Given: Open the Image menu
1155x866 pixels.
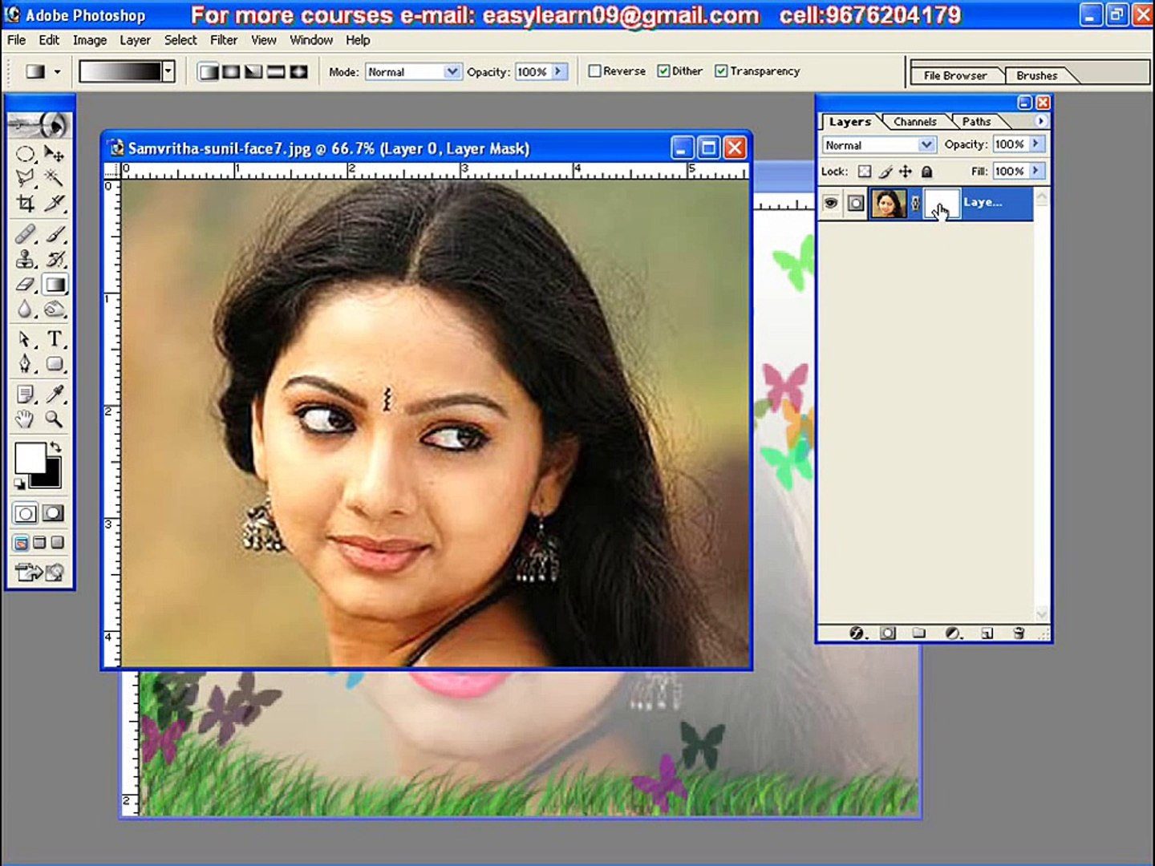Looking at the screenshot, I should coord(90,40).
